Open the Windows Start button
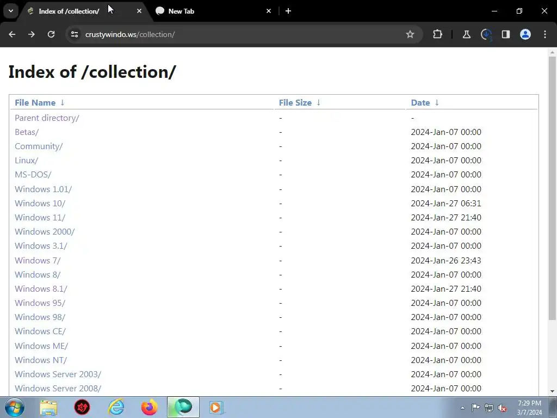 [14, 407]
